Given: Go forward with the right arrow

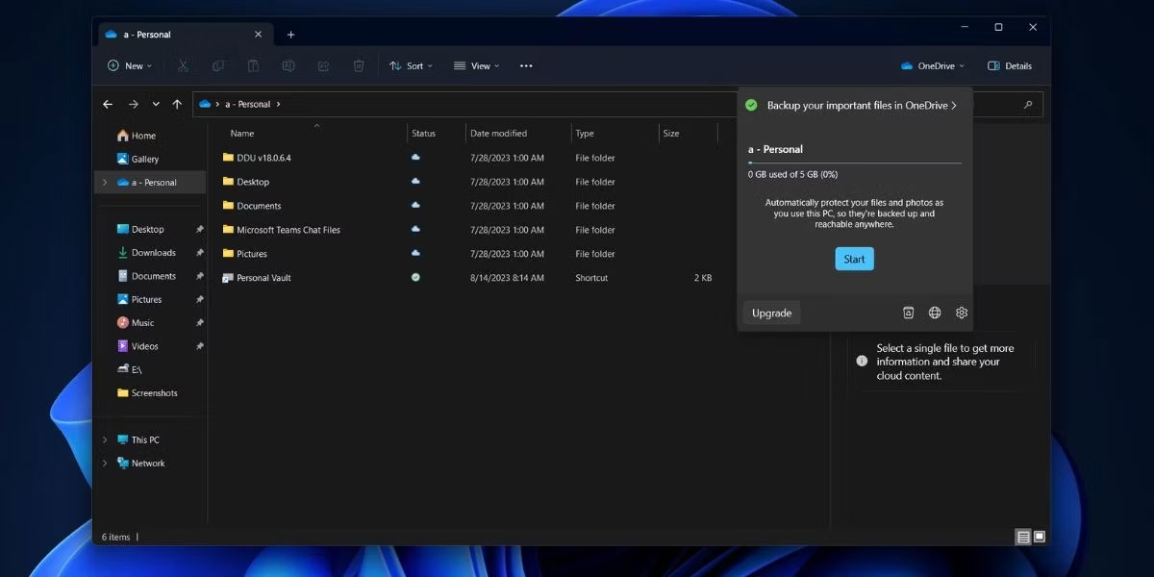Looking at the screenshot, I should click(x=133, y=104).
